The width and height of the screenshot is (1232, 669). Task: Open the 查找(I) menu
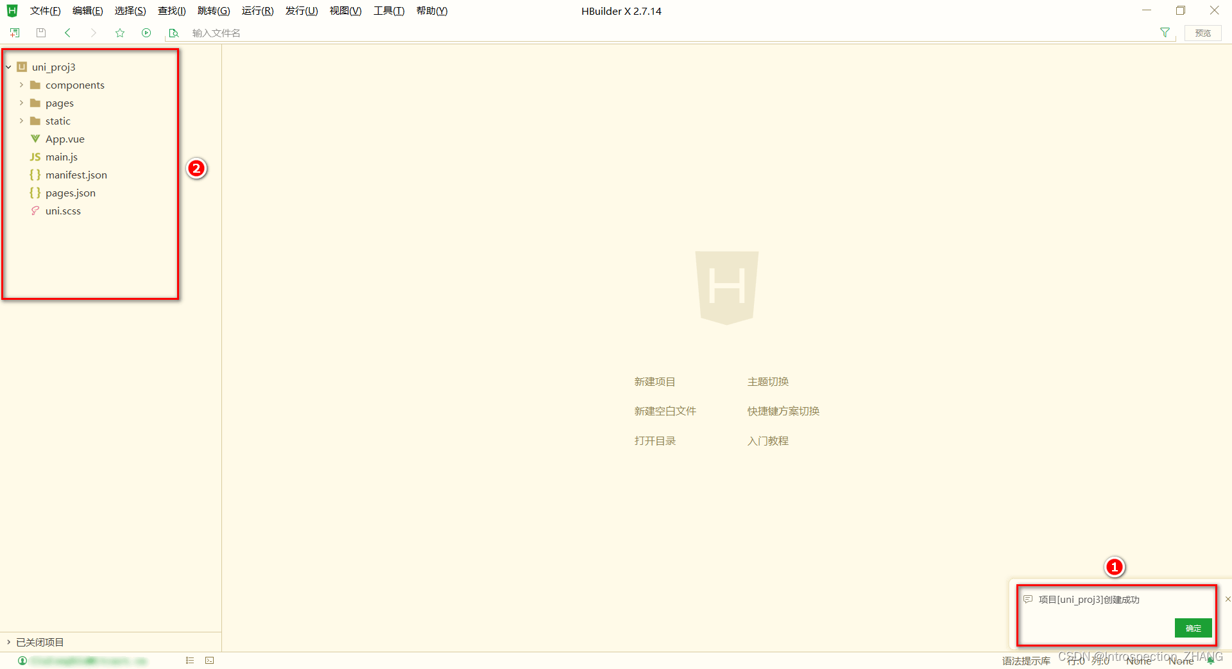click(x=172, y=11)
